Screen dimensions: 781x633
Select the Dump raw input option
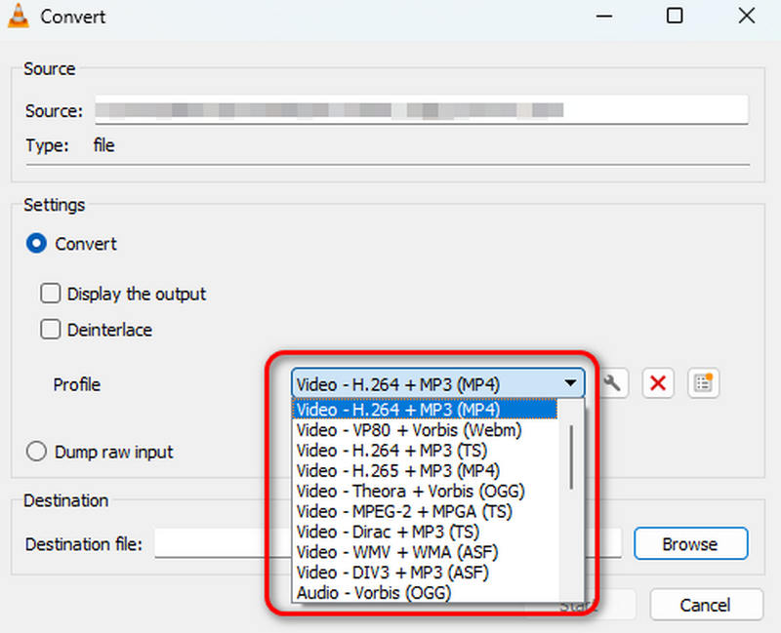tap(36, 452)
